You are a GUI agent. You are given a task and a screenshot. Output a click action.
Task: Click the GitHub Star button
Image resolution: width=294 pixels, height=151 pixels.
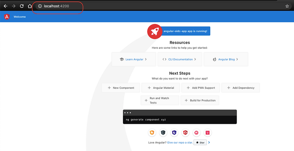click(200, 142)
